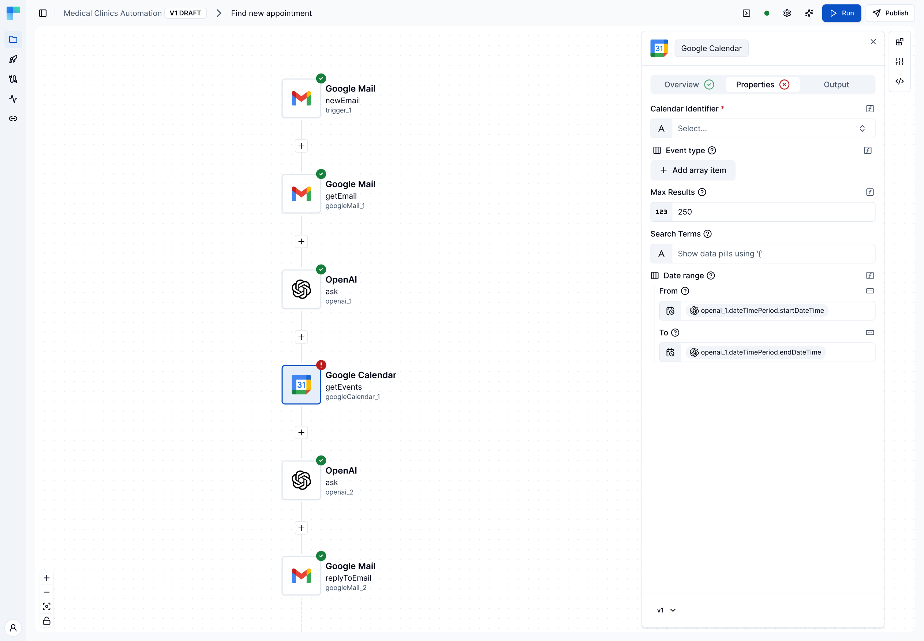Open the rocket deployments icon in sidebar
Screen dimensions: 924x641
click(13, 59)
